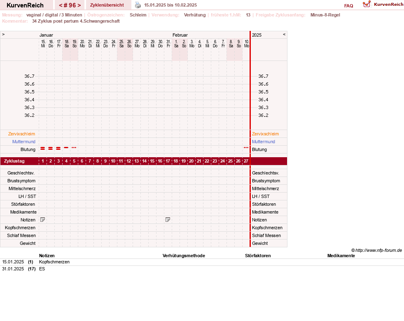Click heavy bleeding mark on cycle day 2
This screenshot has height=321, width=404.
tap(51, 148)
